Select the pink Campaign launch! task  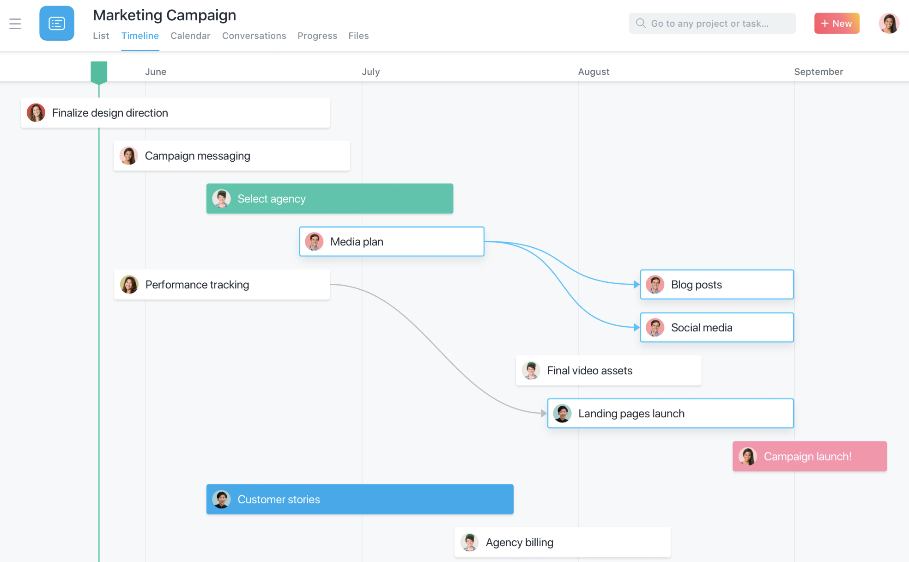809,457
